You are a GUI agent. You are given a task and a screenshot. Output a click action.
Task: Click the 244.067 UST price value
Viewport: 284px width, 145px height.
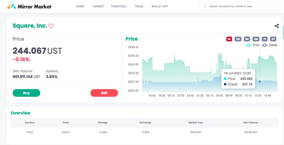[37, 51]
